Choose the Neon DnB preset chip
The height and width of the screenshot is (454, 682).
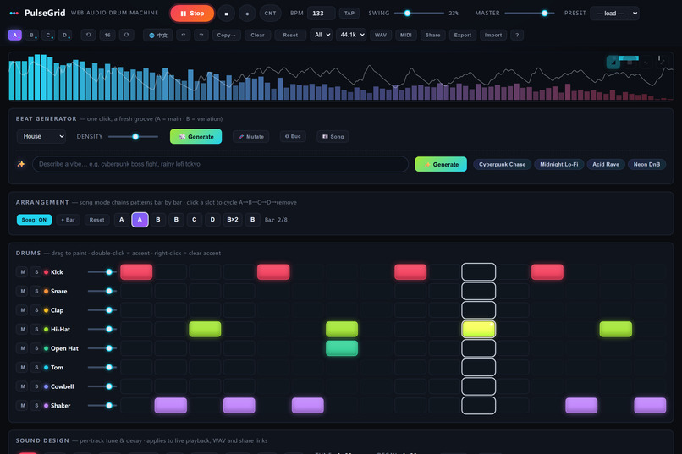click(646, 164)
